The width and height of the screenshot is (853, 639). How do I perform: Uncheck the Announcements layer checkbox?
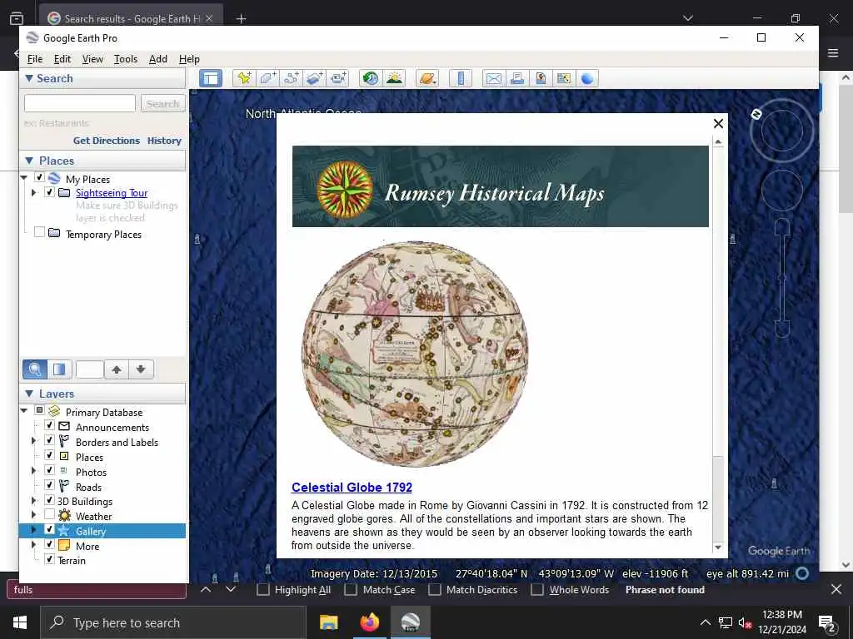pyautogui.click(x=49, y=425)
